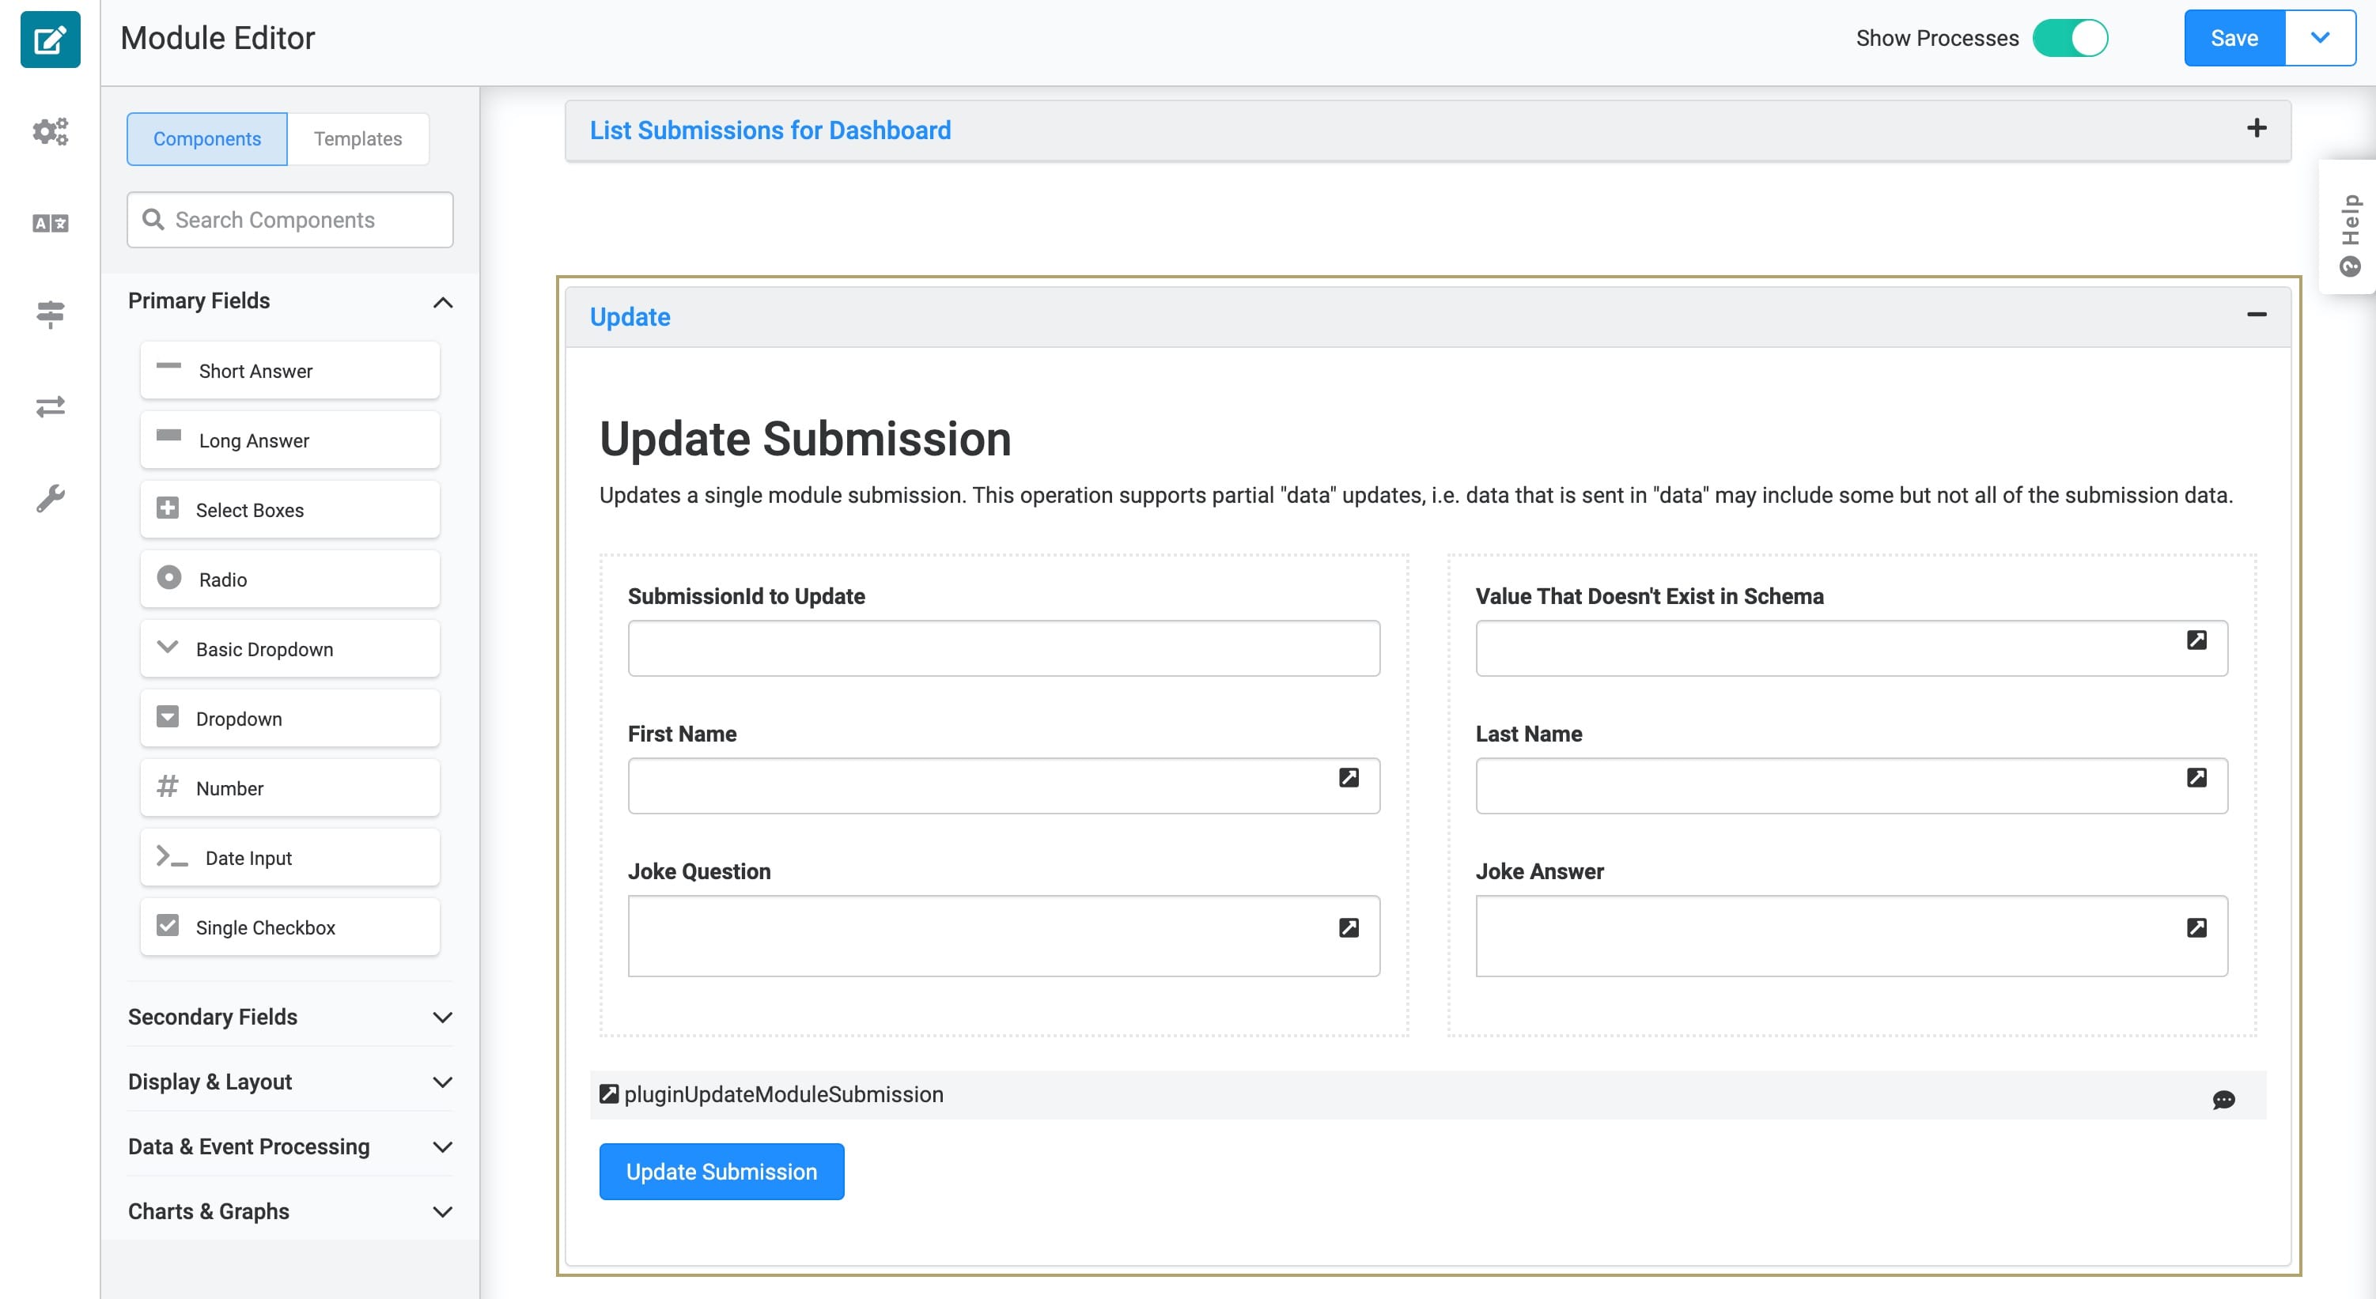
Task: Toggle the Show Processes switch
Action: (x=2069, y=39)
